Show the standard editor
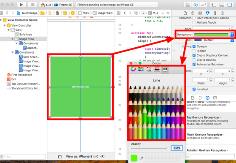236x163 pixels. tap(188, 5)
